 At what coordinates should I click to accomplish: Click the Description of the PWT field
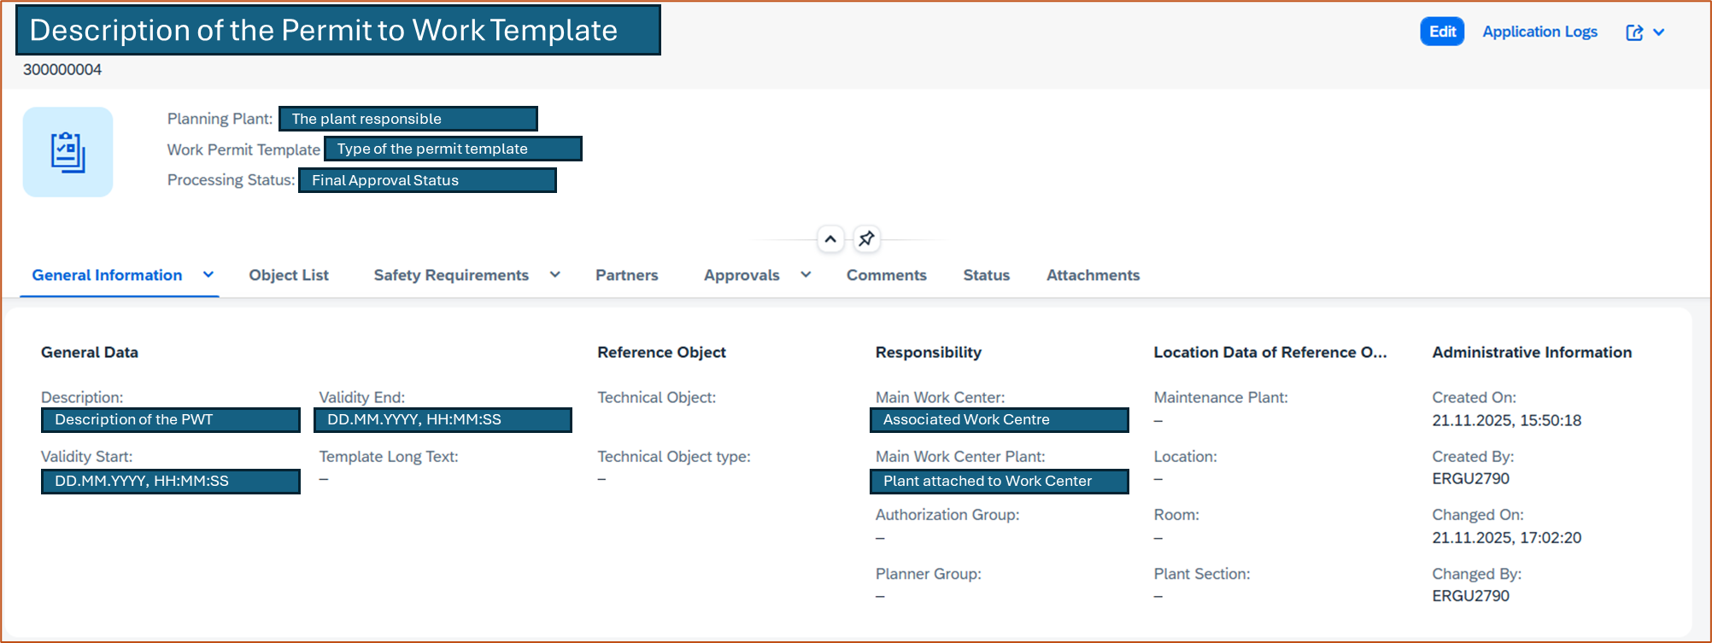coord(170,420)
